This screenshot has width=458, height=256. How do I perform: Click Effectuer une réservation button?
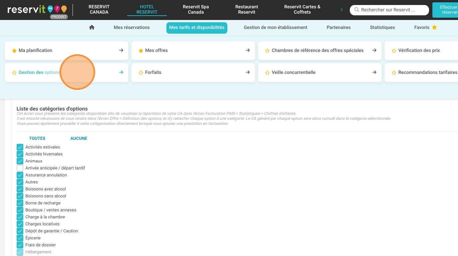point(445,10)
